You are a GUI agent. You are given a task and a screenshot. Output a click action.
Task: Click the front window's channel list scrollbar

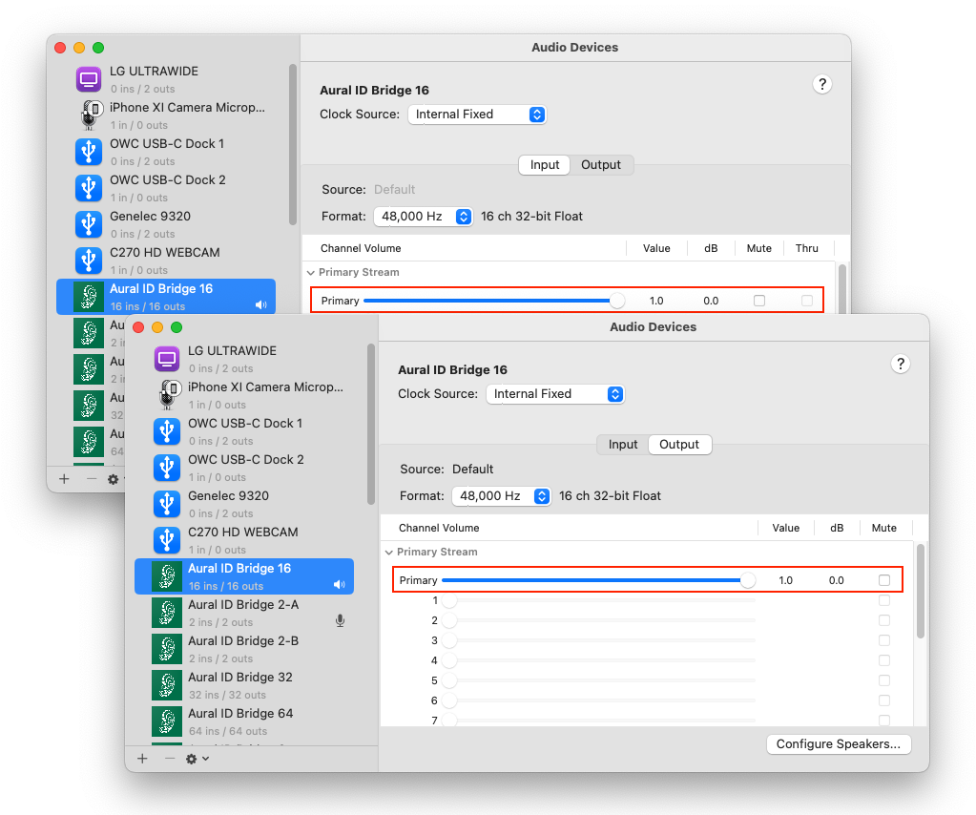click(920, 591)
